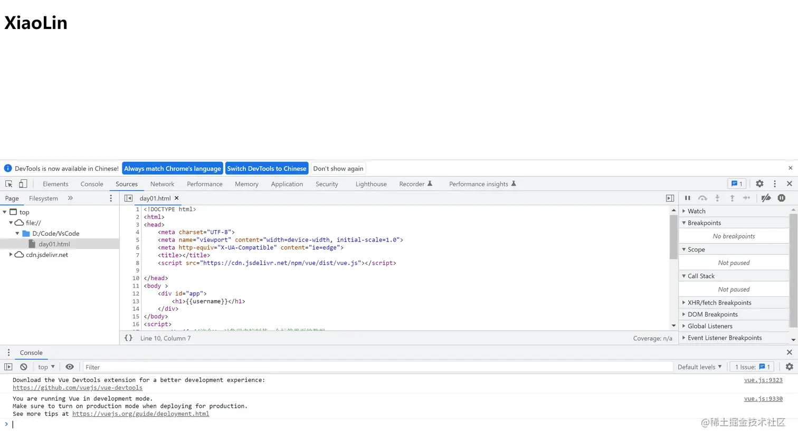Activate the inspect element picker icon
This screenshot has height=440, width=798.
point(9,184)
